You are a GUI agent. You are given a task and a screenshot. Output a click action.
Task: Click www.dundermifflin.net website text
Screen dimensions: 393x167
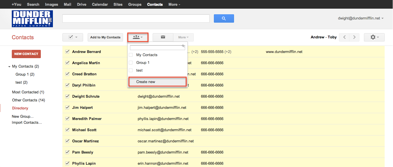284,52
